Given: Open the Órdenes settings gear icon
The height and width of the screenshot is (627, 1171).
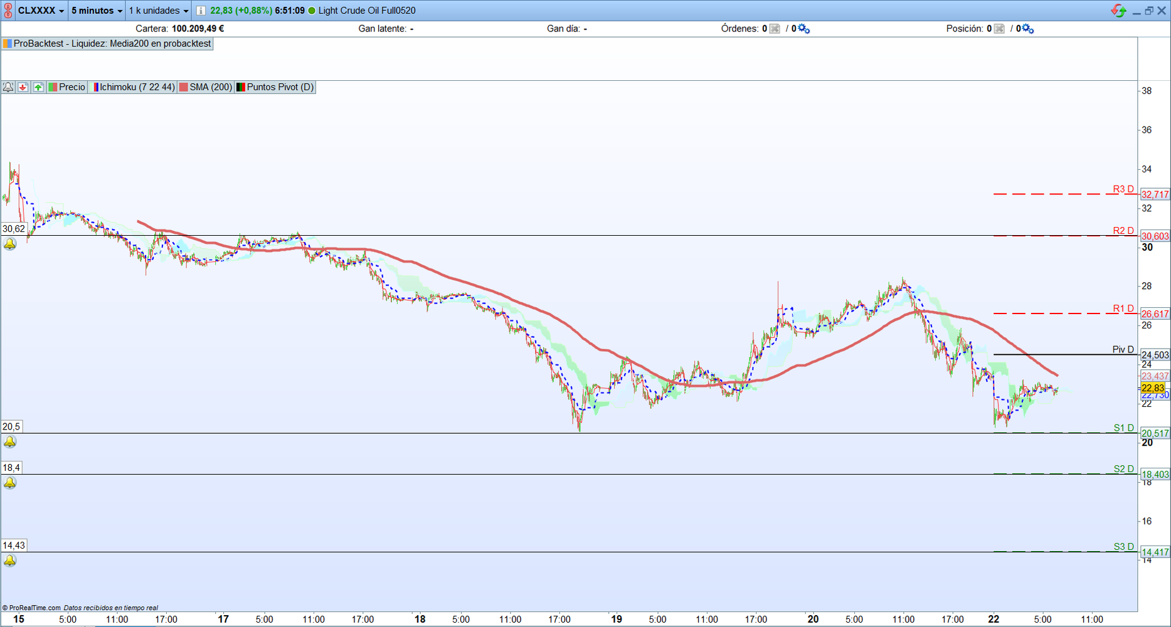Looking at the screenshot, I should [x=803, y=29].
